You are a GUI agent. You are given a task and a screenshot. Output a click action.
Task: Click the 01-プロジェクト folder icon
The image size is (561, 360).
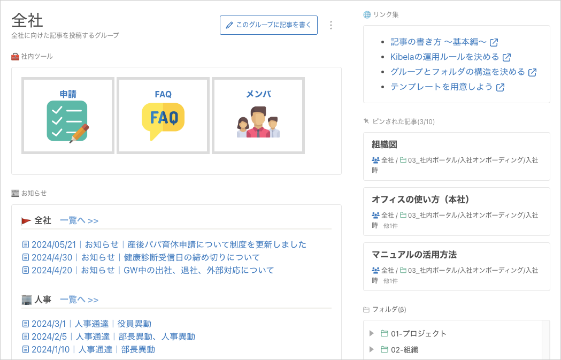tap(384, 334)
